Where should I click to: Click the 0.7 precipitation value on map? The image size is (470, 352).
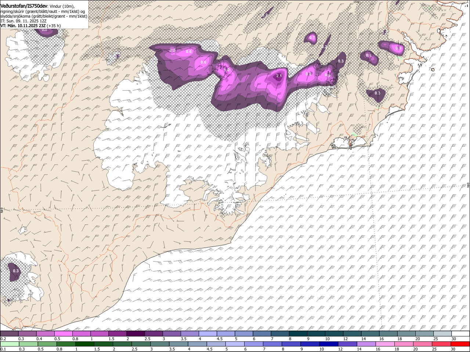[x=312, y=37]
